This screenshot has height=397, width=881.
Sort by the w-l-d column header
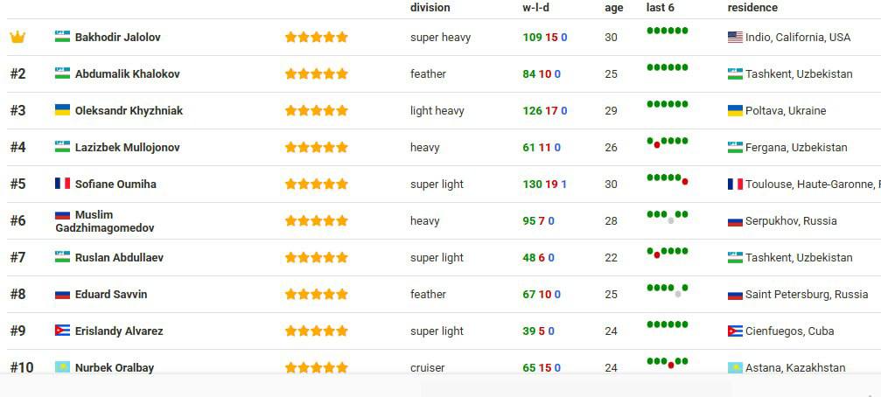[x=535, y=8]
